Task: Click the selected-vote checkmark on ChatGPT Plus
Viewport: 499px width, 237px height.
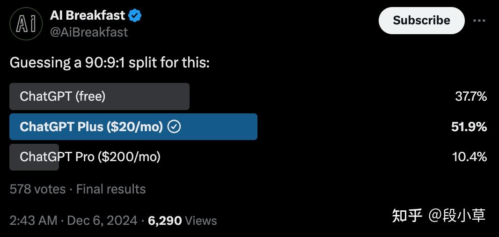Action: [174, 127]
